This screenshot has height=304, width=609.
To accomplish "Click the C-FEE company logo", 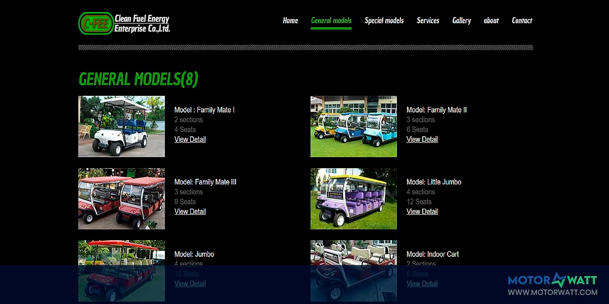I will pos(96,23).
